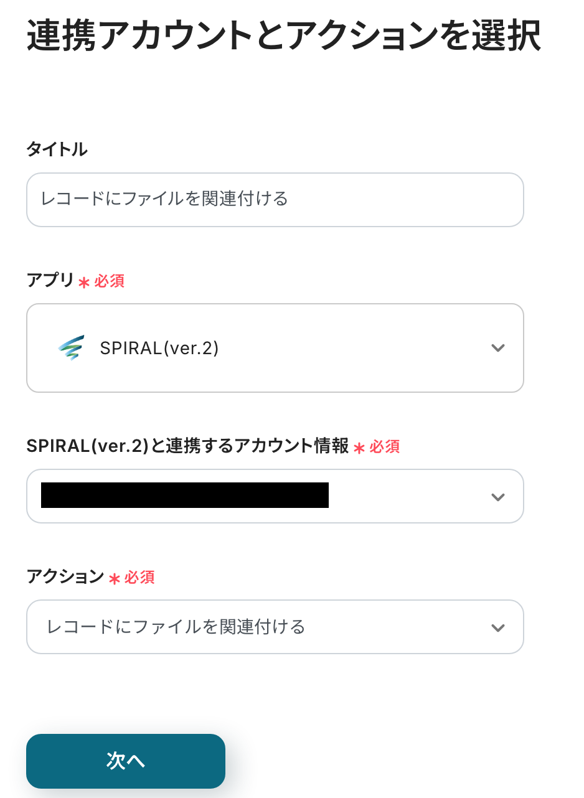Click the 必須 badge beside アプリ
The height and width of the screenshot is (798, 584).
[110, 281]
